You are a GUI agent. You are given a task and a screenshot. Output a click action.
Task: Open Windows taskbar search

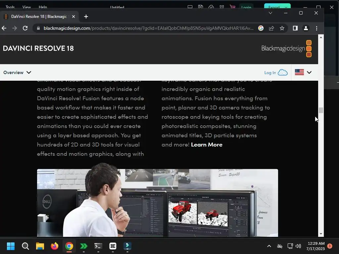(x=25, y=246)
